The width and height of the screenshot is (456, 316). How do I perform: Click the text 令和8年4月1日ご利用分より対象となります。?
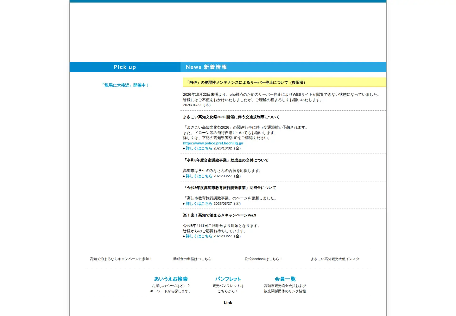222,226
